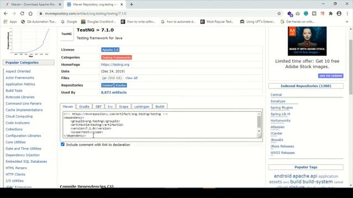Switch to the Ivy tab
The width and height of the screenshot is (353, 198).
(x=110, y=106)
